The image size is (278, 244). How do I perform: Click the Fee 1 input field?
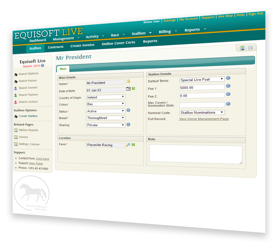click(202, 87)
